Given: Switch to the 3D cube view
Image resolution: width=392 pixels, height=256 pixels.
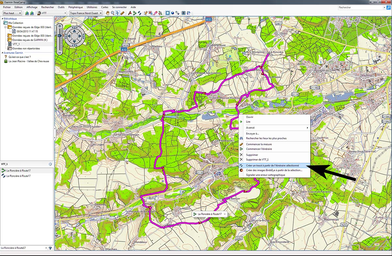Looking at the screenshot, I should tap(173, 13).
